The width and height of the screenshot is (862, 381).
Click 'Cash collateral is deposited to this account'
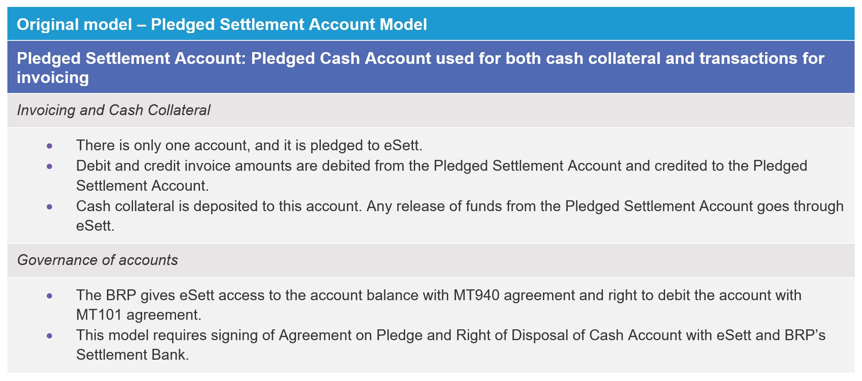click(x=219, y=206)
